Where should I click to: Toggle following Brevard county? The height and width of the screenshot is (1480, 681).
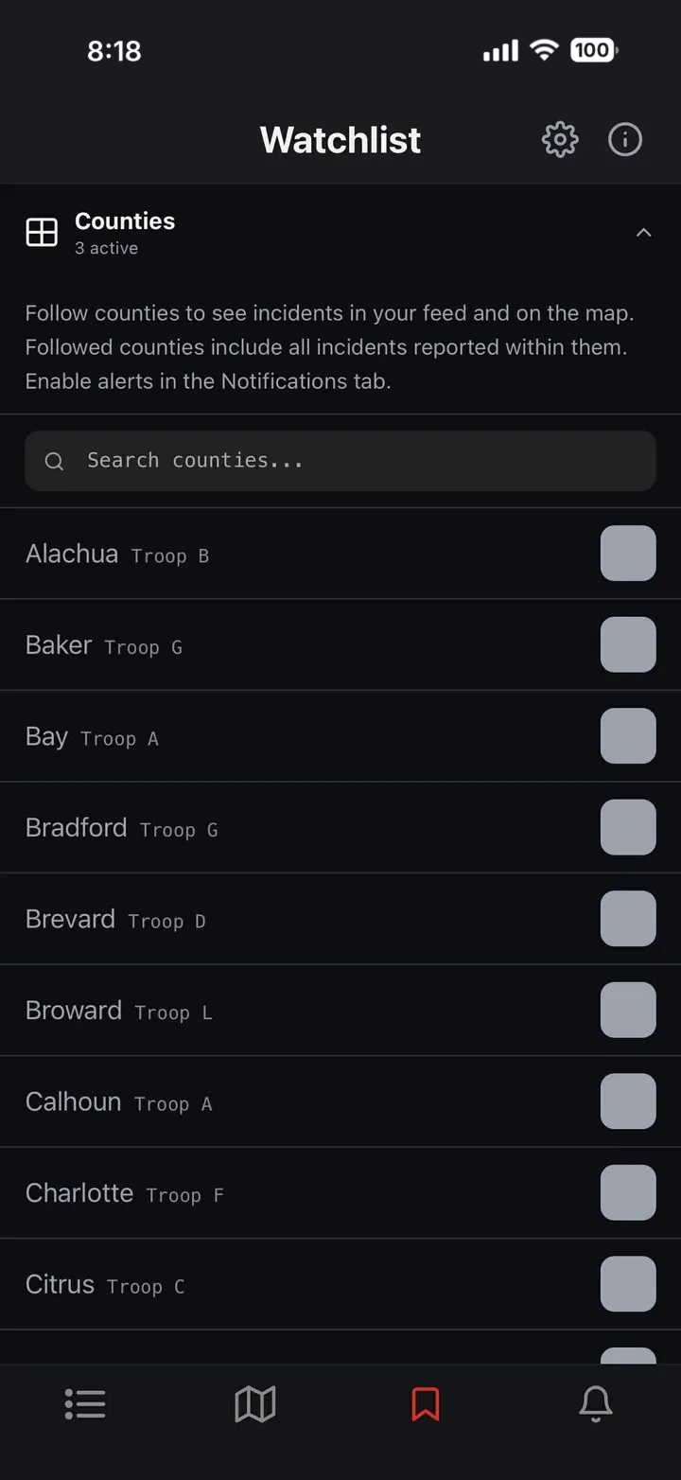coord(628,918)
